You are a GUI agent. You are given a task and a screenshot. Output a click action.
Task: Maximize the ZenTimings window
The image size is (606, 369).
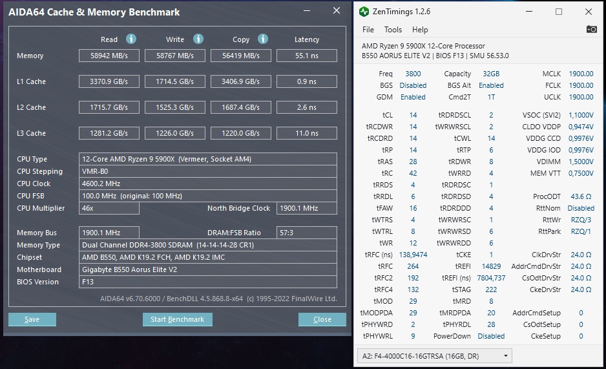click(559, 12)
